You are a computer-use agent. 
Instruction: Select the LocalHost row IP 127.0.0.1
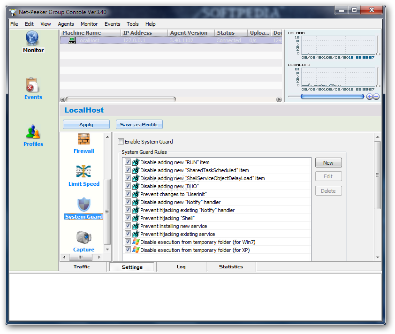134,40
